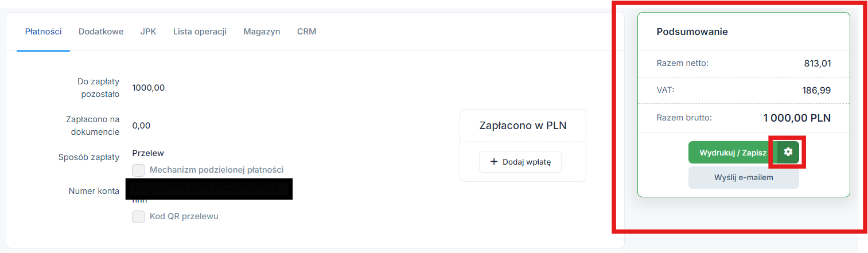
Task: Enable Mechanizm podzielonej płatności checkbox
Action: pyautogui.click(x=138, y=170)
